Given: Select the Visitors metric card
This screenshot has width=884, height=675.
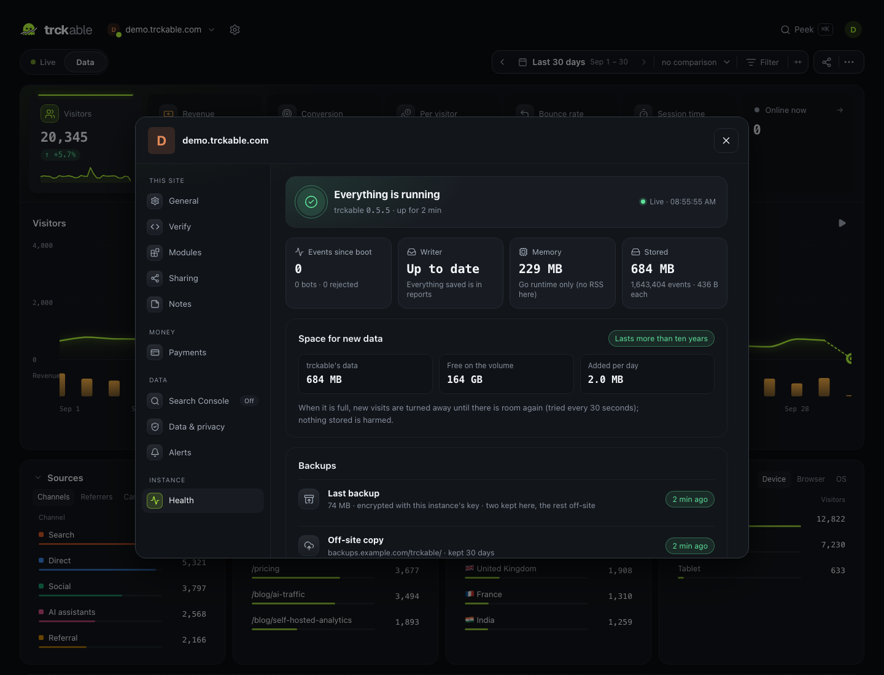Looking at the screenshot, I should coord(85,144).
